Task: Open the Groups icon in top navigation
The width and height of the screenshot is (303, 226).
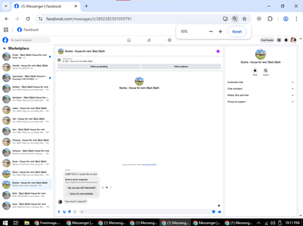Action: tap(170, 40)
